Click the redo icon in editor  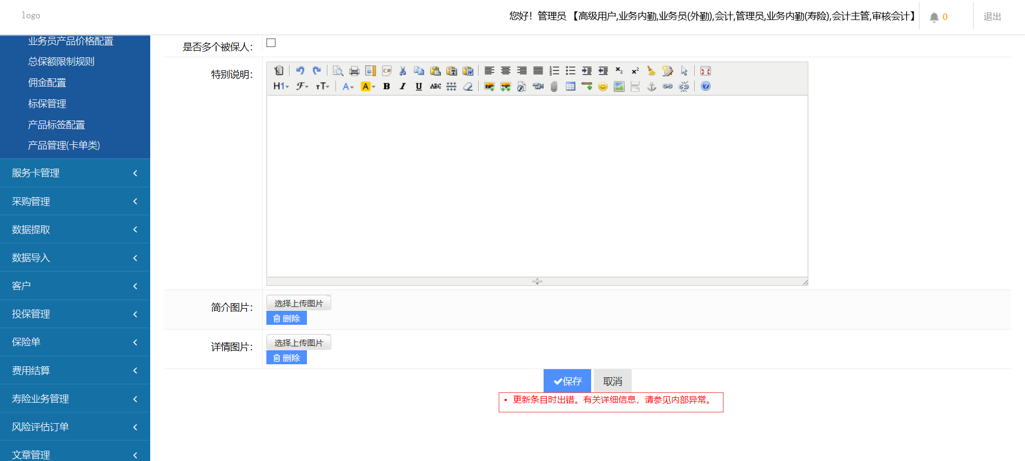317,71
